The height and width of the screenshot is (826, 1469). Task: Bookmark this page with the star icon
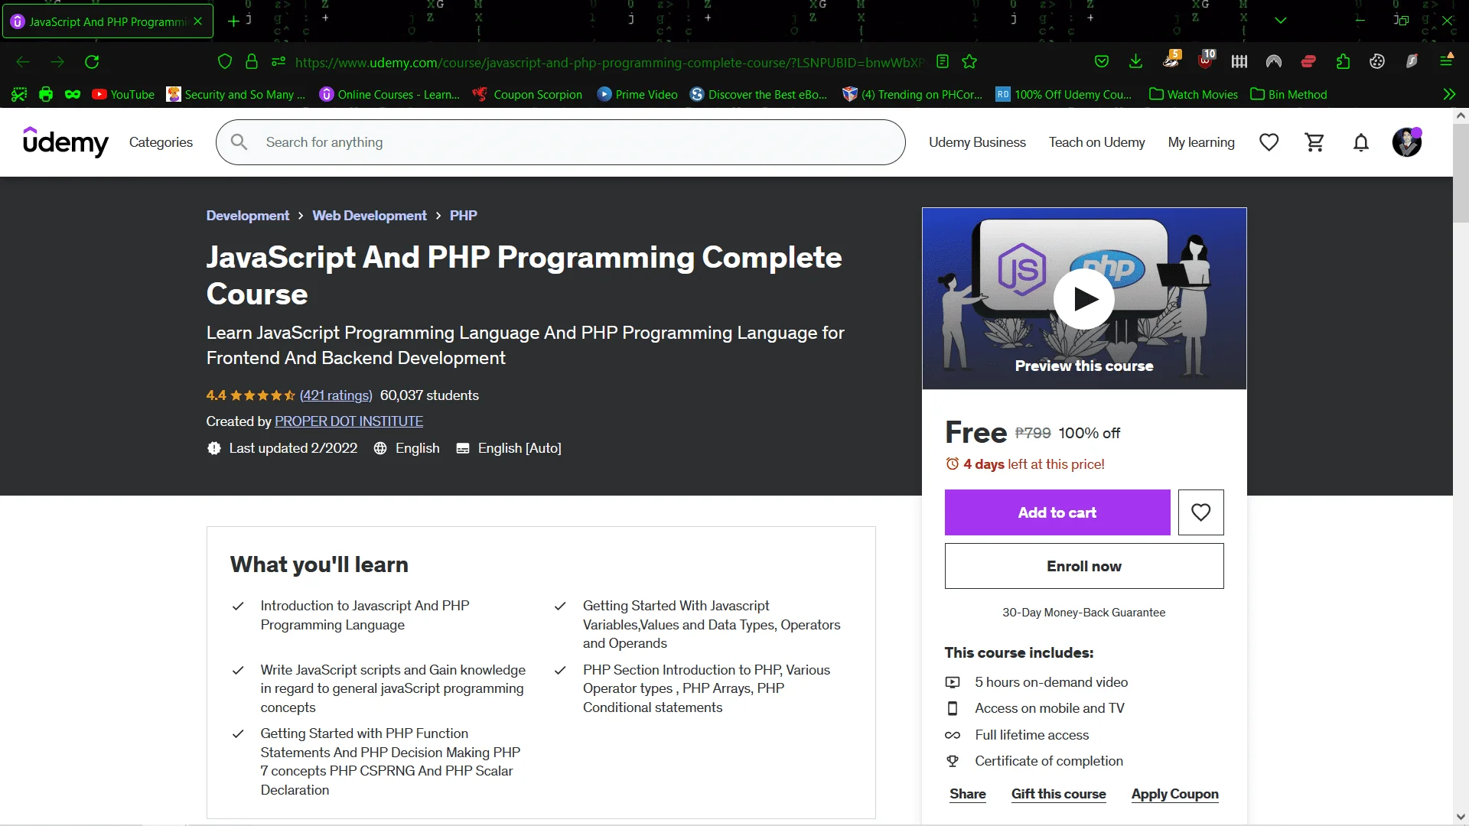click(x=969, y=62)
